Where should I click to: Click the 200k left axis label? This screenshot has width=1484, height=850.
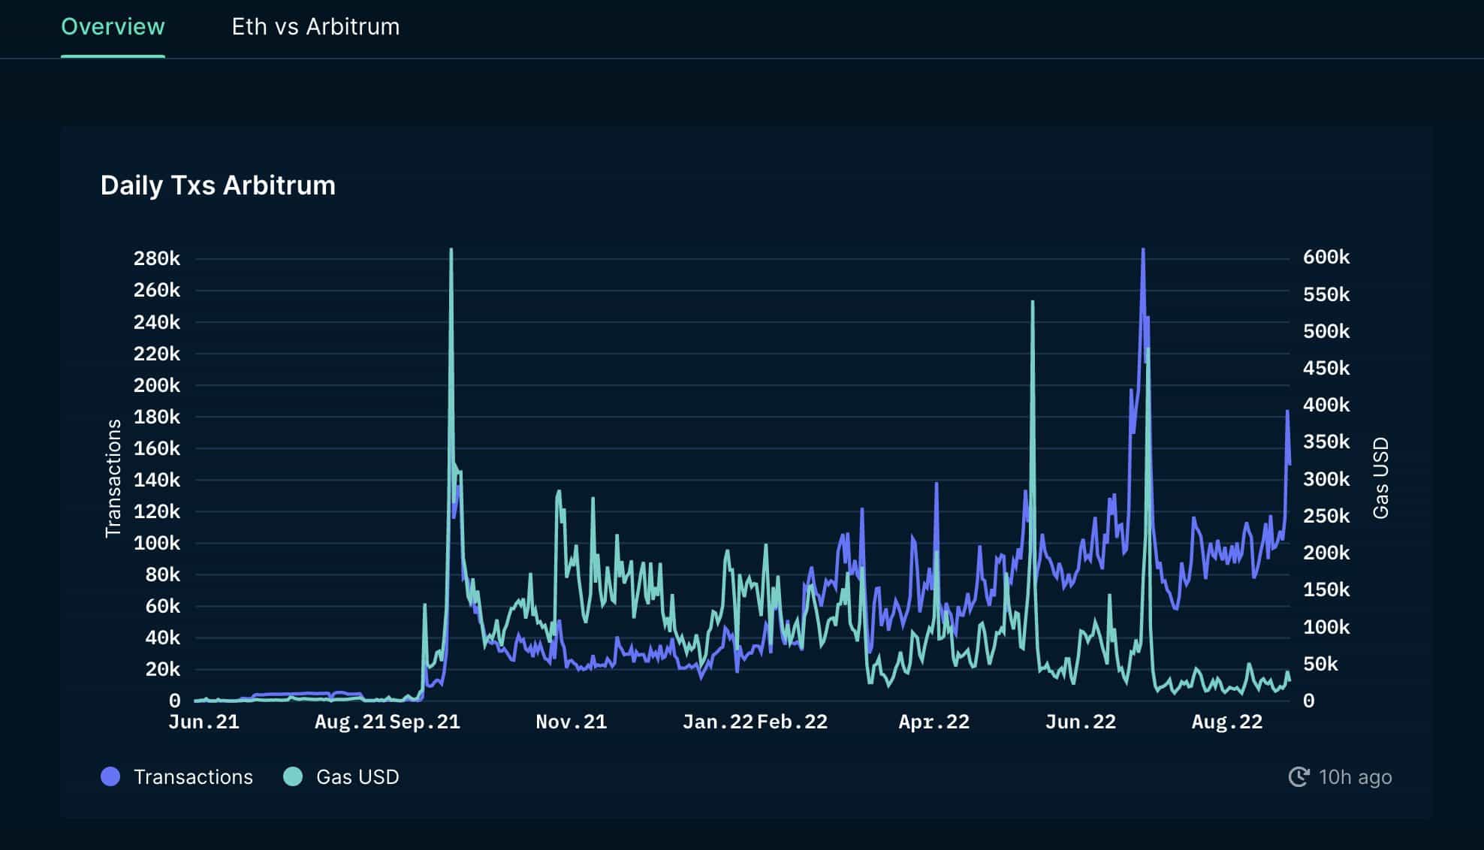click(x=157, y=385)
